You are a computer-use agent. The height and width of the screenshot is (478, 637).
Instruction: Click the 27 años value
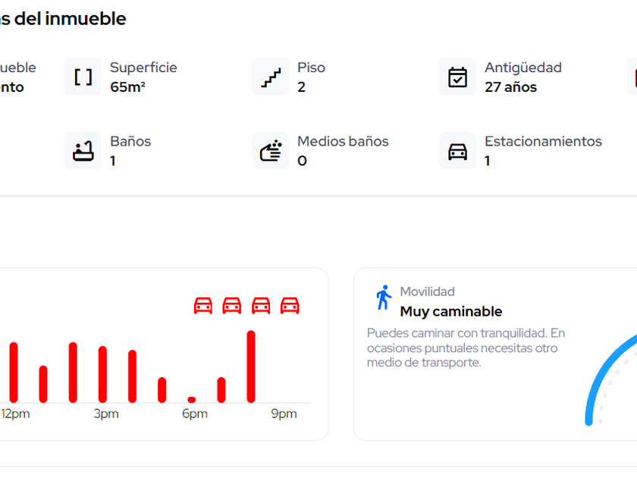(x=510, y=87)
